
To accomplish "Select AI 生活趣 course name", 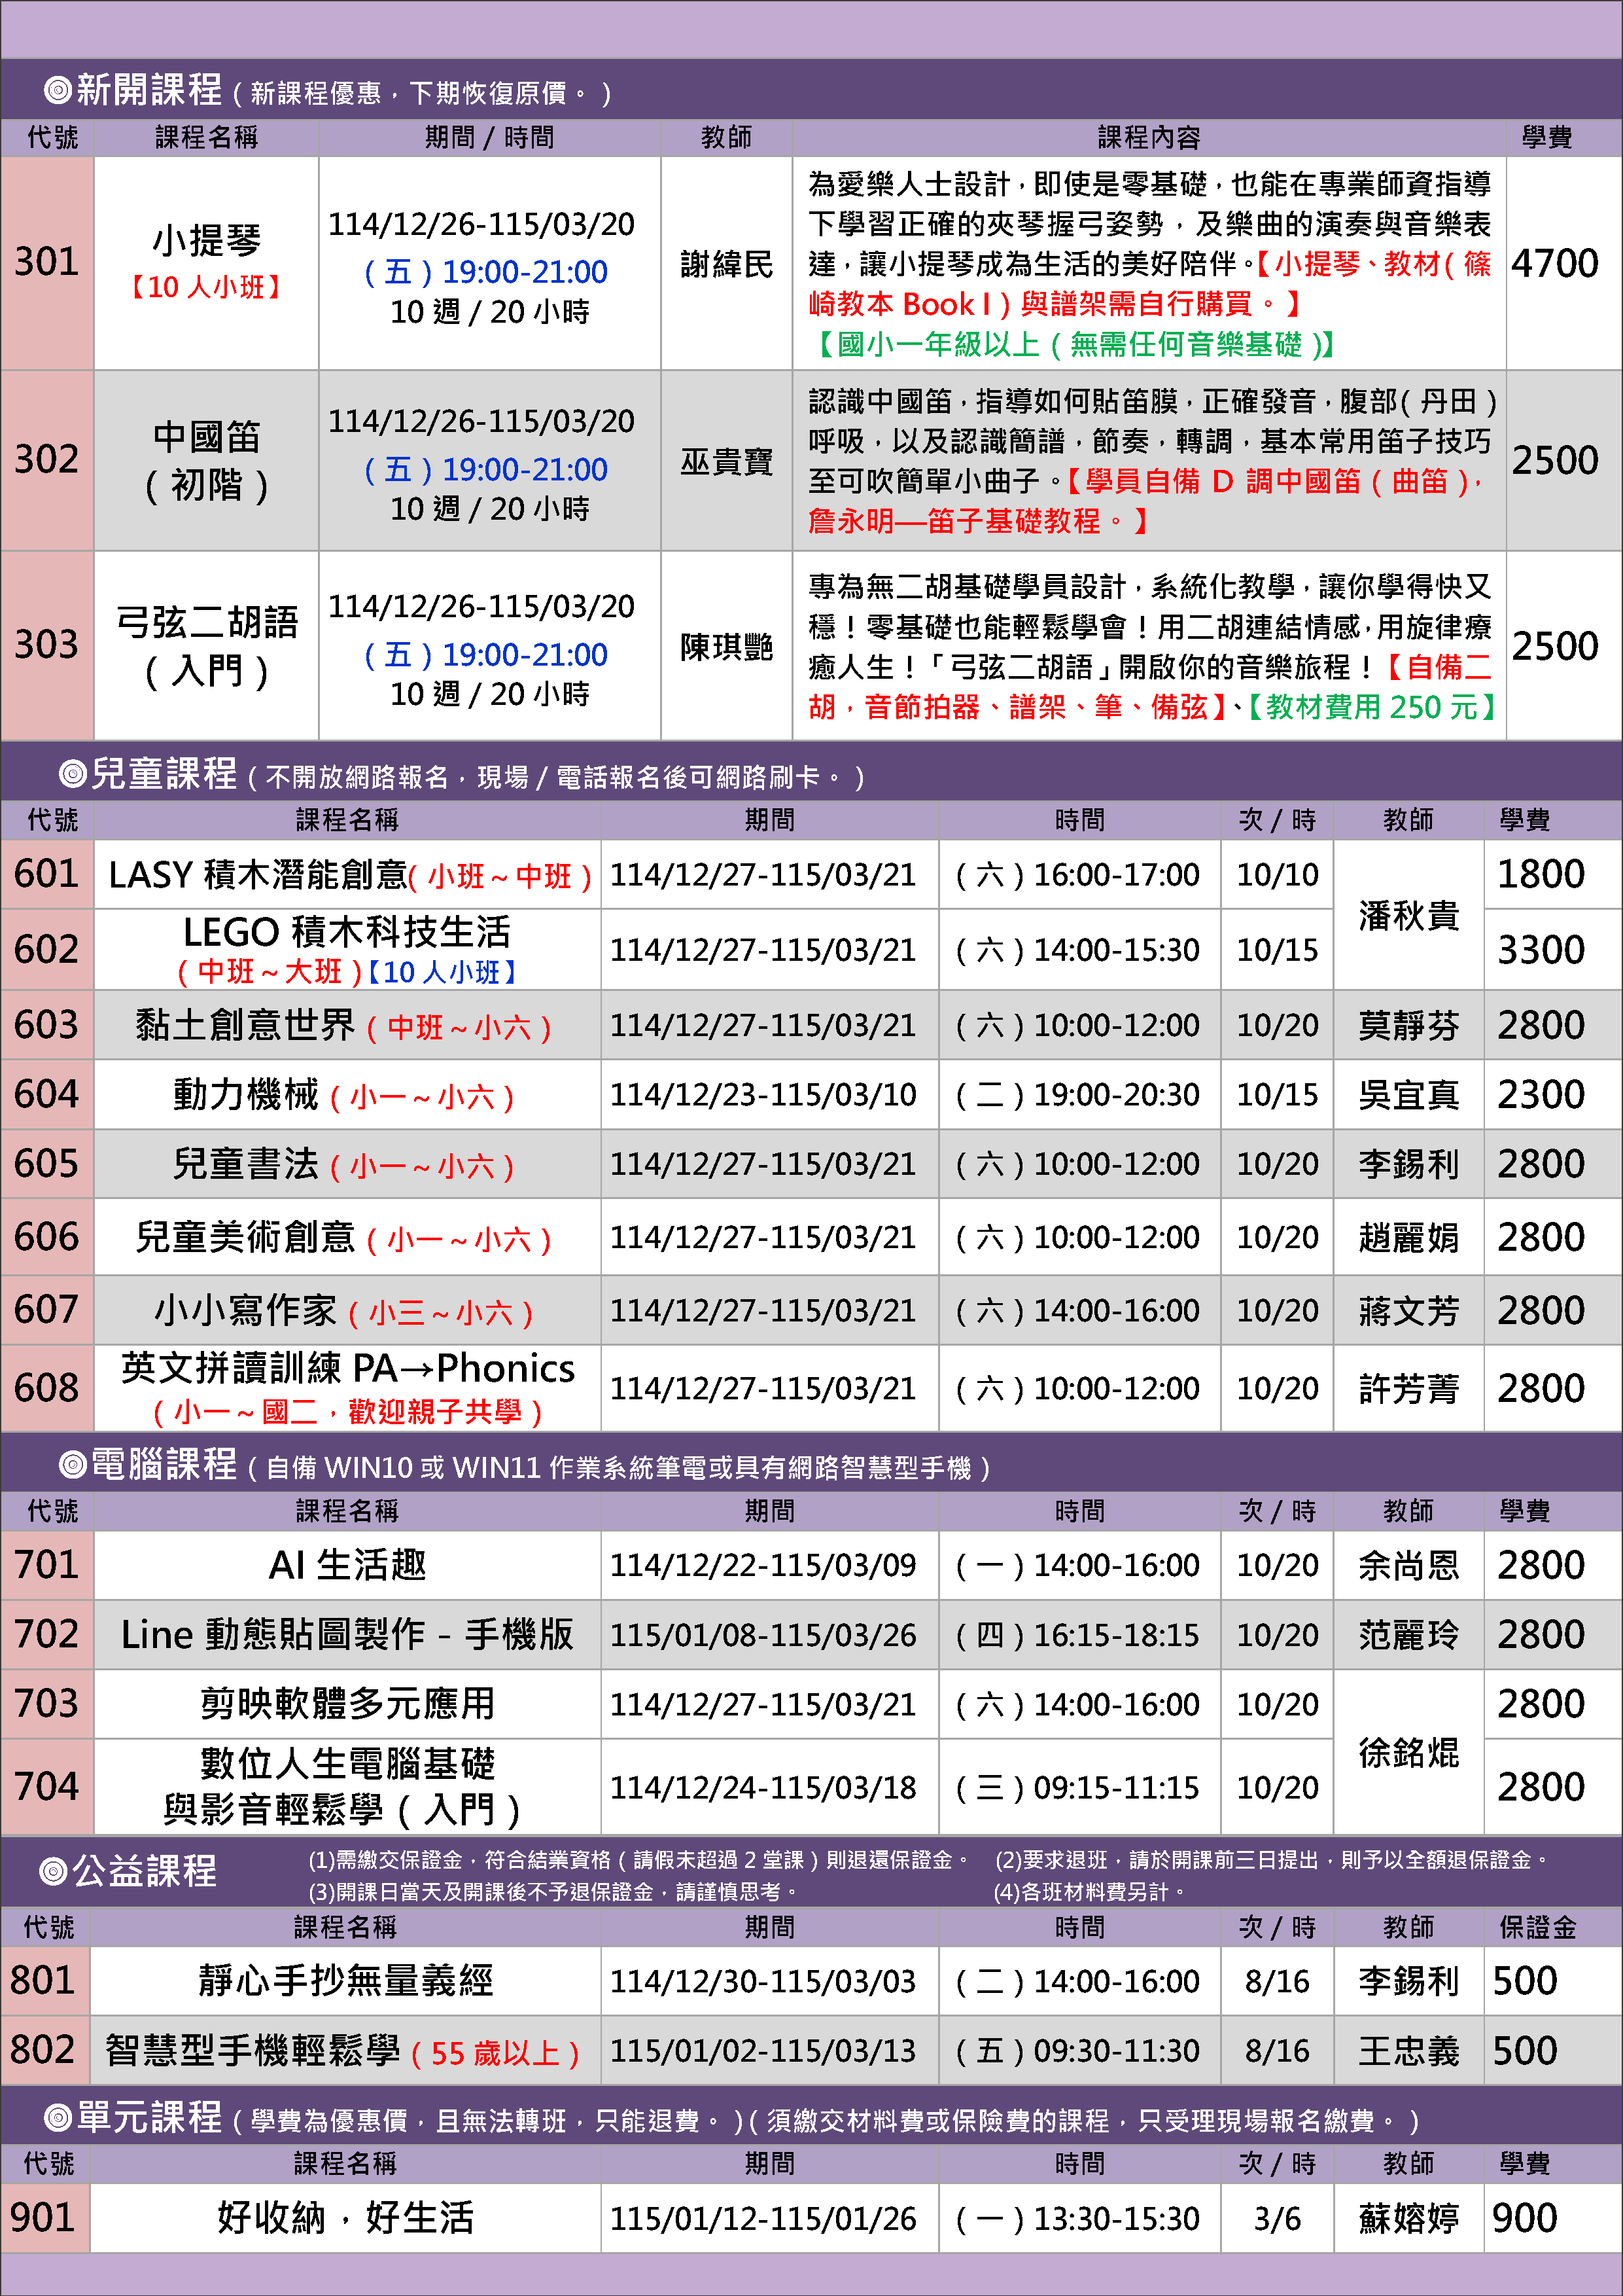I will [x=347, y=1565].
